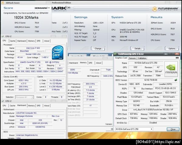Select SPD tab in middle CPU-Z window

coord(90,63)
